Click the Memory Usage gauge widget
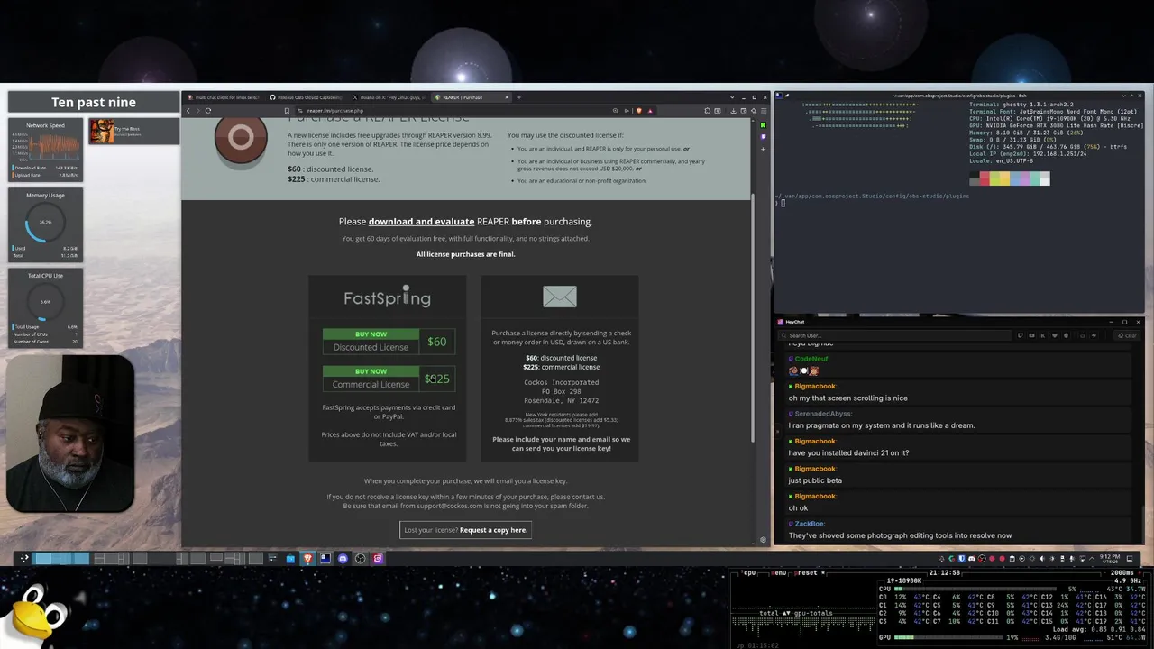 tap(45, 224)
